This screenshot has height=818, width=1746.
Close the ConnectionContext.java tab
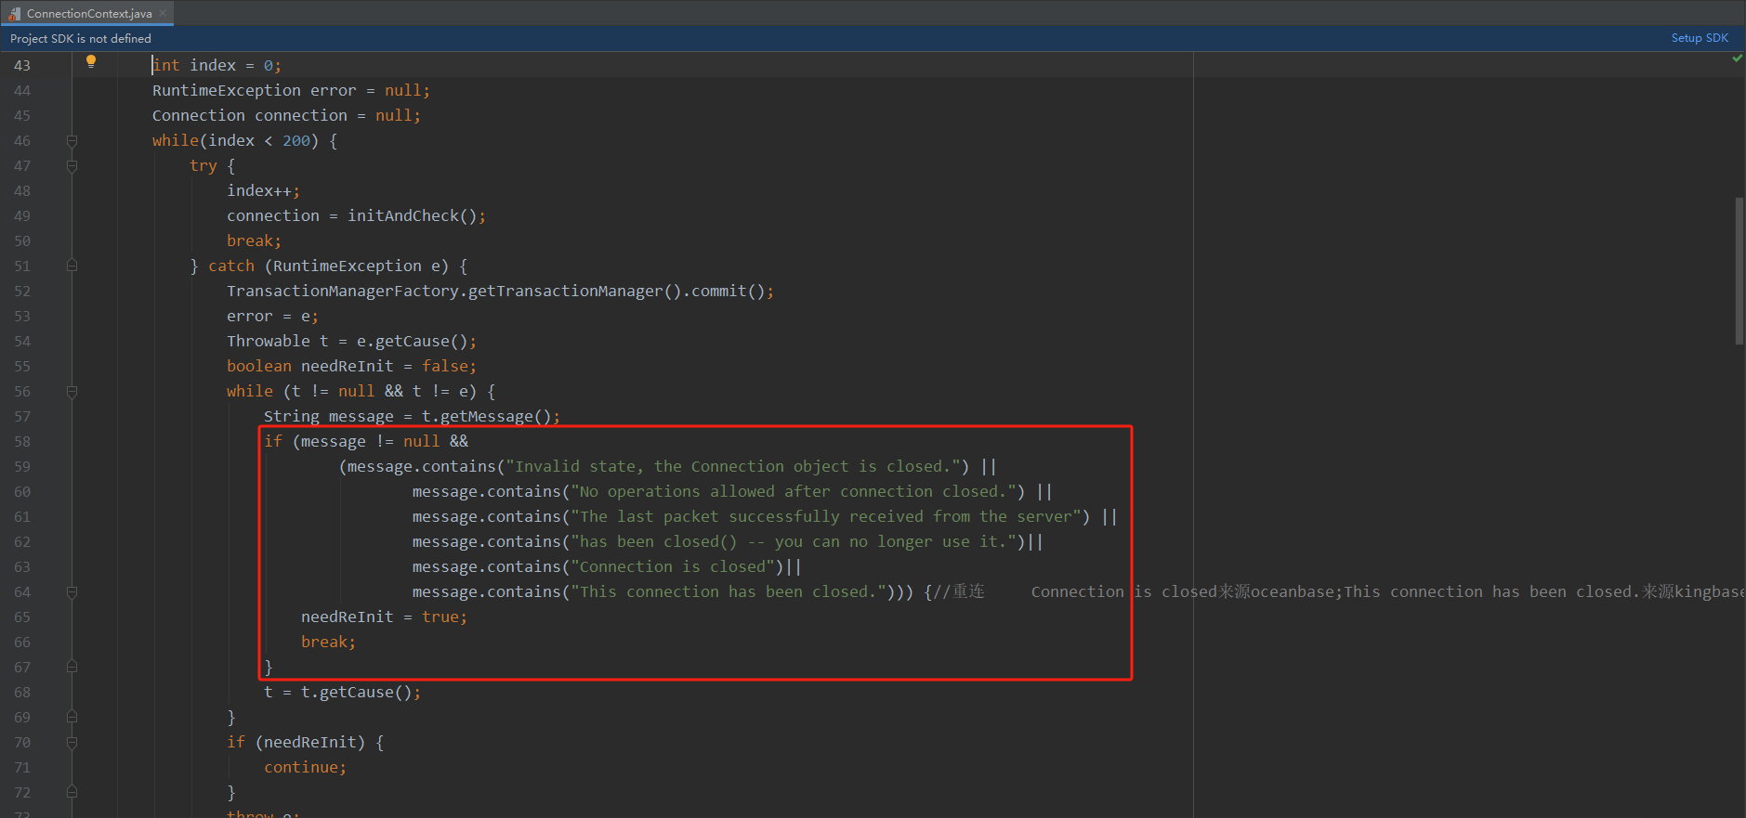[x=164, y=13]
